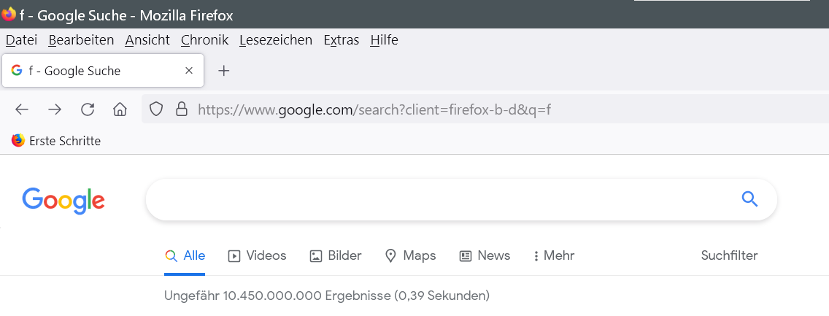Switch to the Bilder results tab
The width and height of the screenshot is (829, 316).
336,255
